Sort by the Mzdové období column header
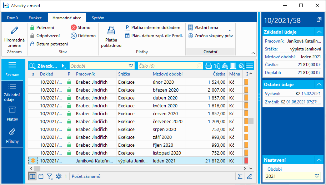 pyautogui.click(x=169, y=74)
